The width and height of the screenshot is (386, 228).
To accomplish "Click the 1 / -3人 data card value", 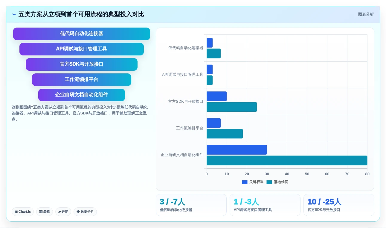I will 246,202.
